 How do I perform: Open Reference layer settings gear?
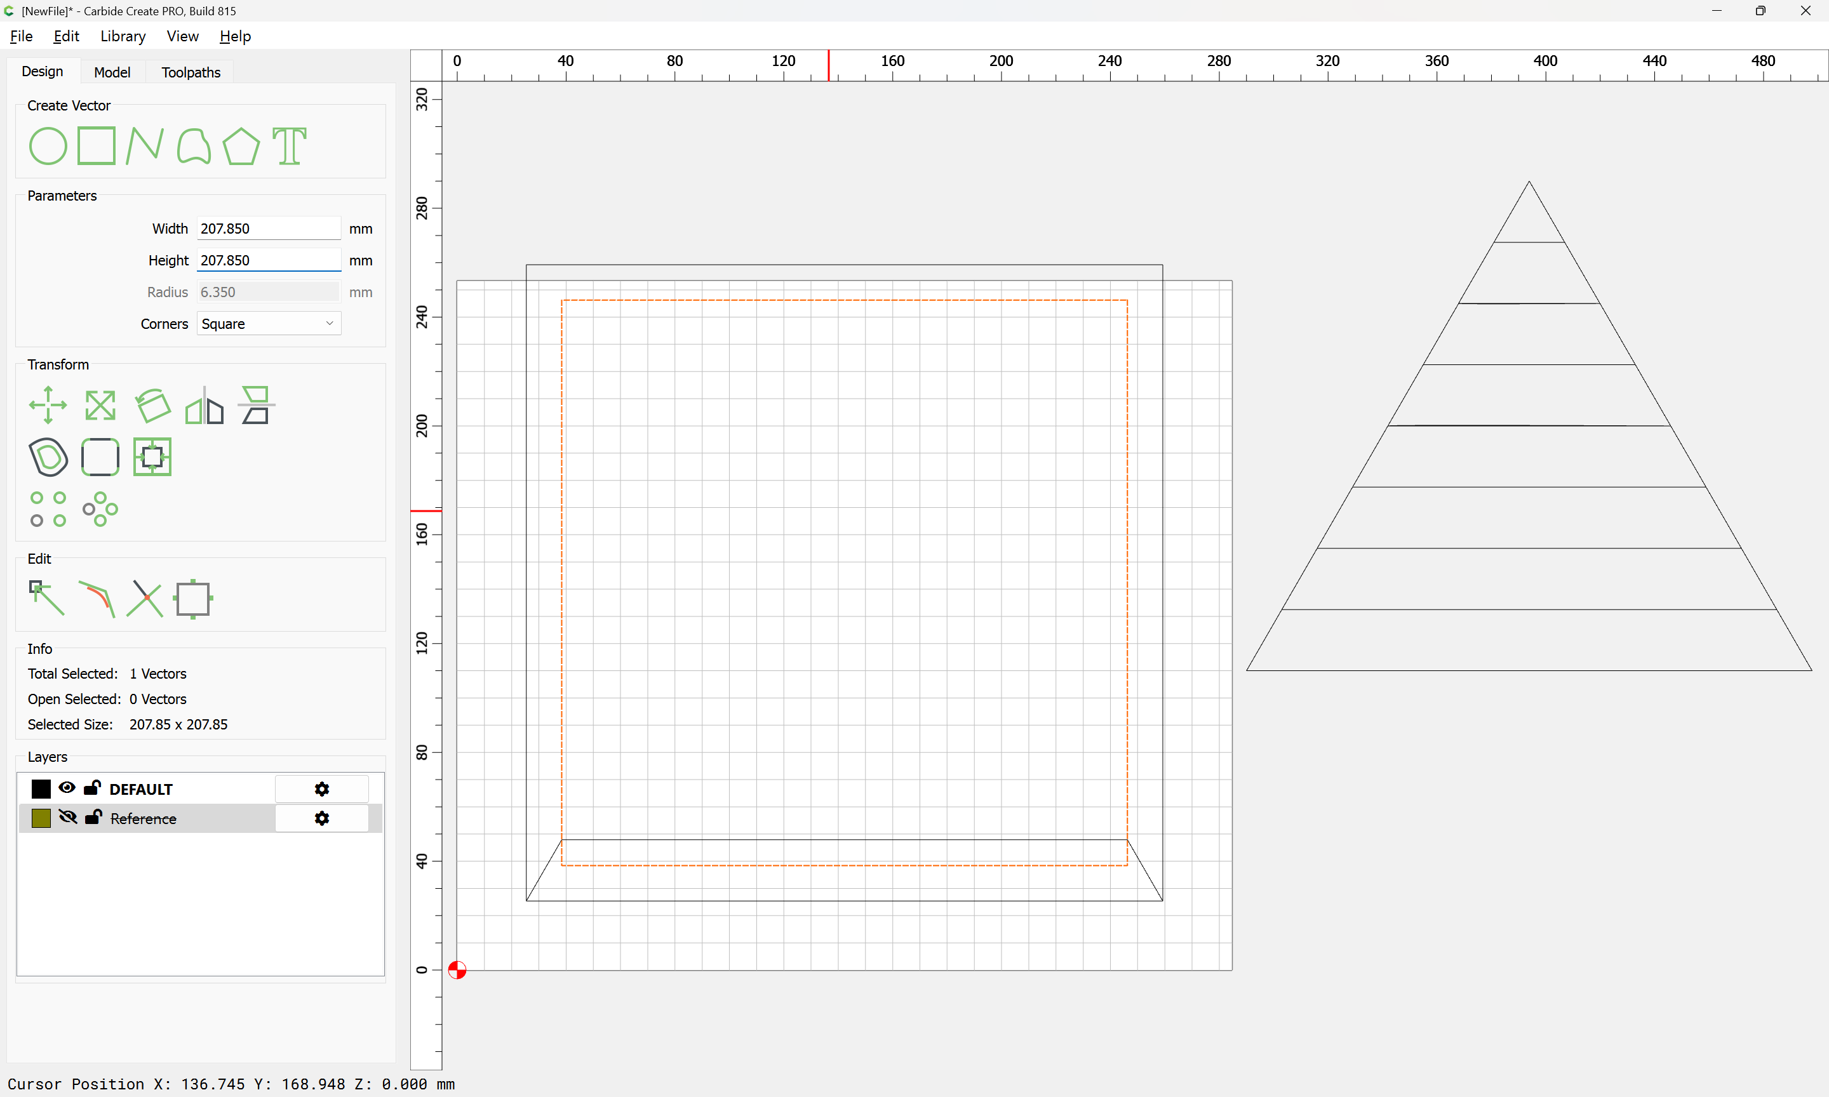[321, 818]
